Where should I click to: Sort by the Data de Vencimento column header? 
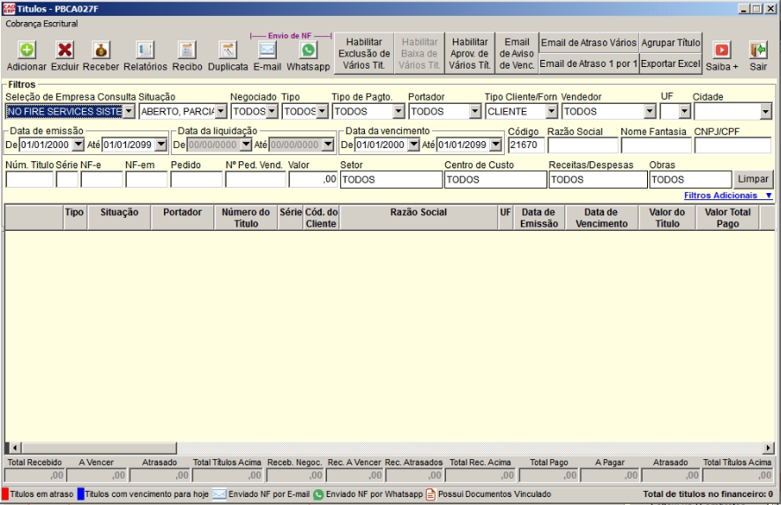click(x=601, y=217)
